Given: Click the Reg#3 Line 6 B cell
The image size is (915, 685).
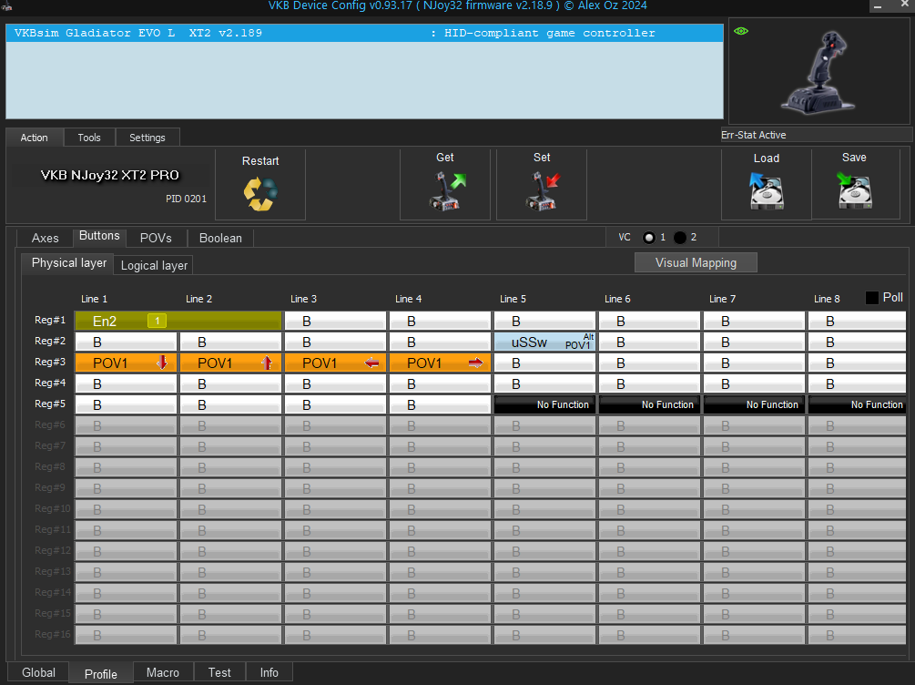Looking at the screenshot, I should tap(649, 363).
